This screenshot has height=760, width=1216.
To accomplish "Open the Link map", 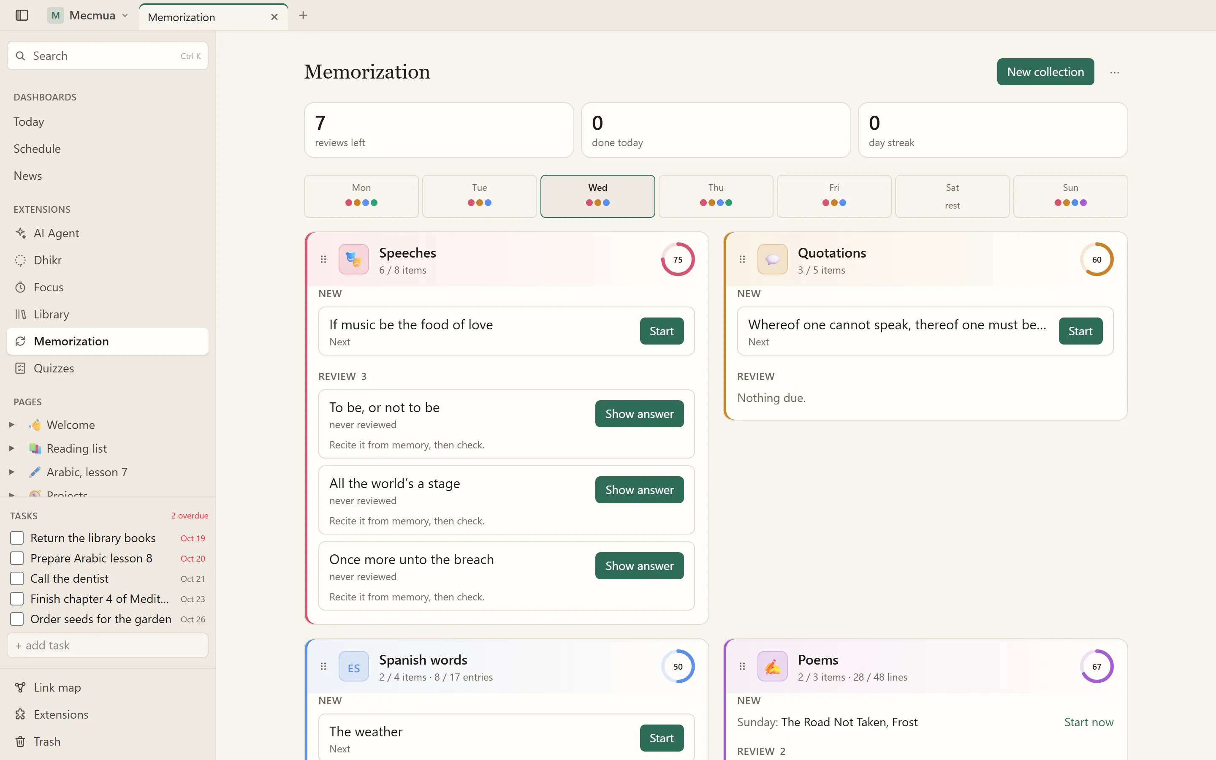I will [x=108, y=687].
